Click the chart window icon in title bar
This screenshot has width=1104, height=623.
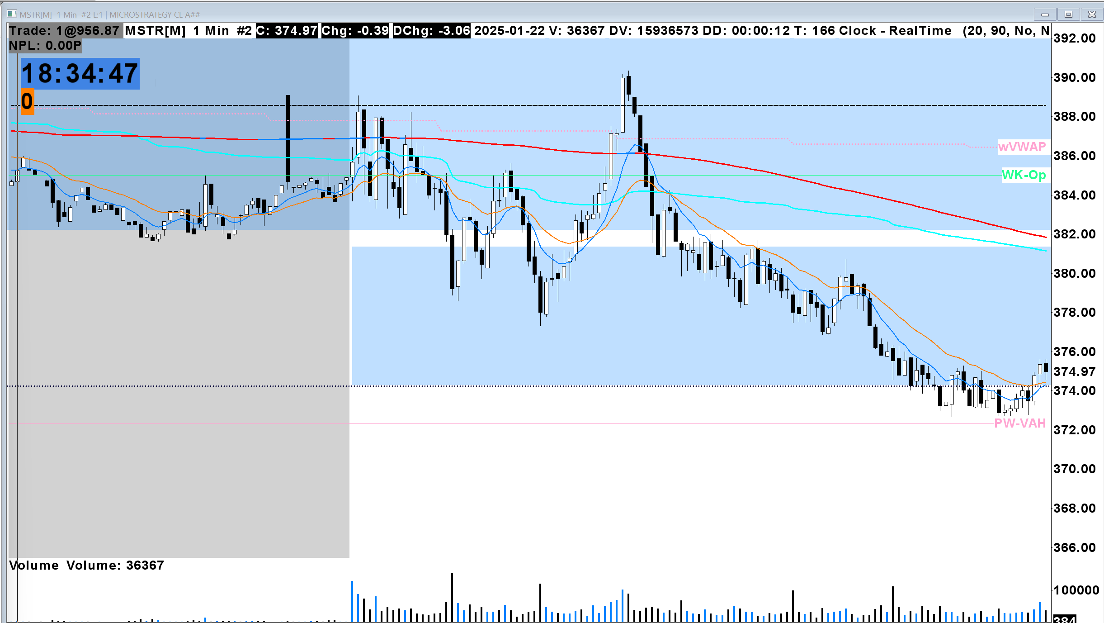12,14
